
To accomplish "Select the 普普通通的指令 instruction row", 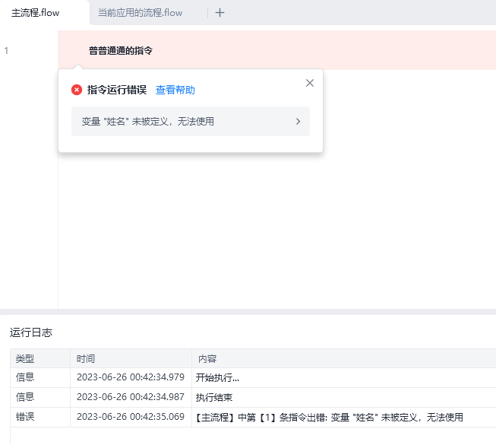I will click(121, 51).
